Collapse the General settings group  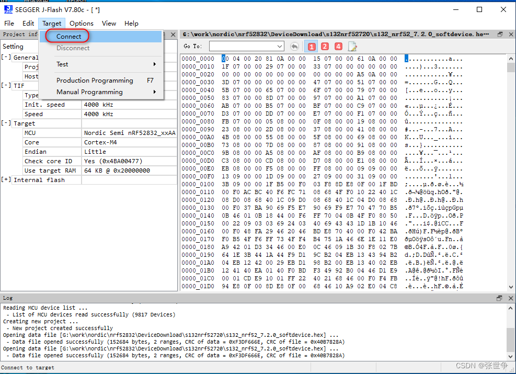6,57
